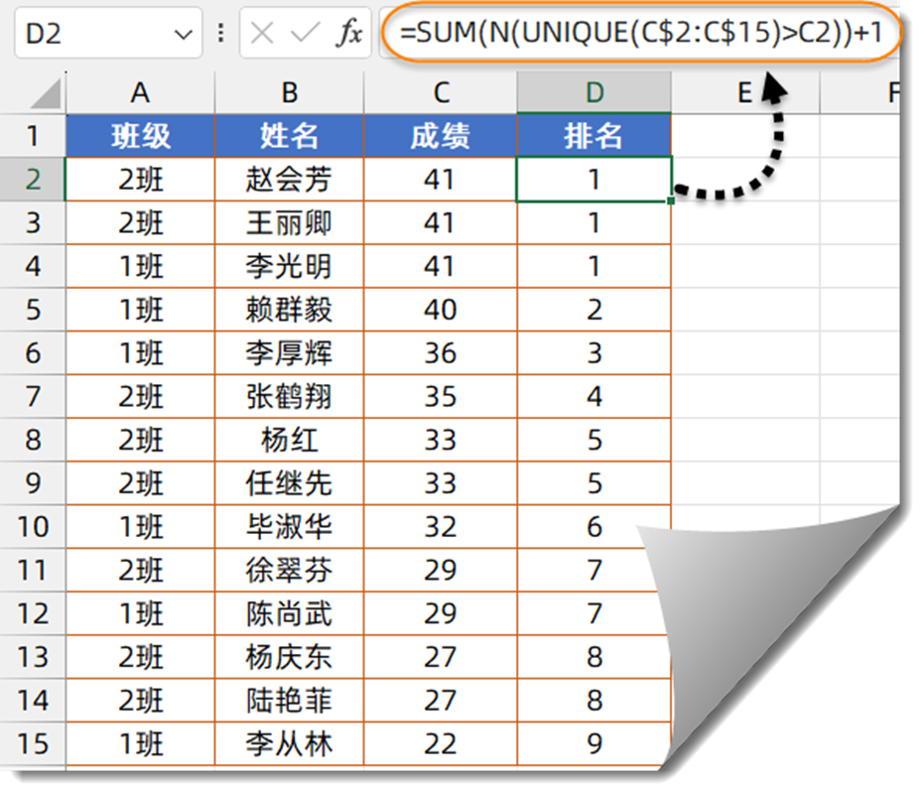This screenshot has width=923, height=794.
Task: Select the cell with name 李从林
Action: 289,744
